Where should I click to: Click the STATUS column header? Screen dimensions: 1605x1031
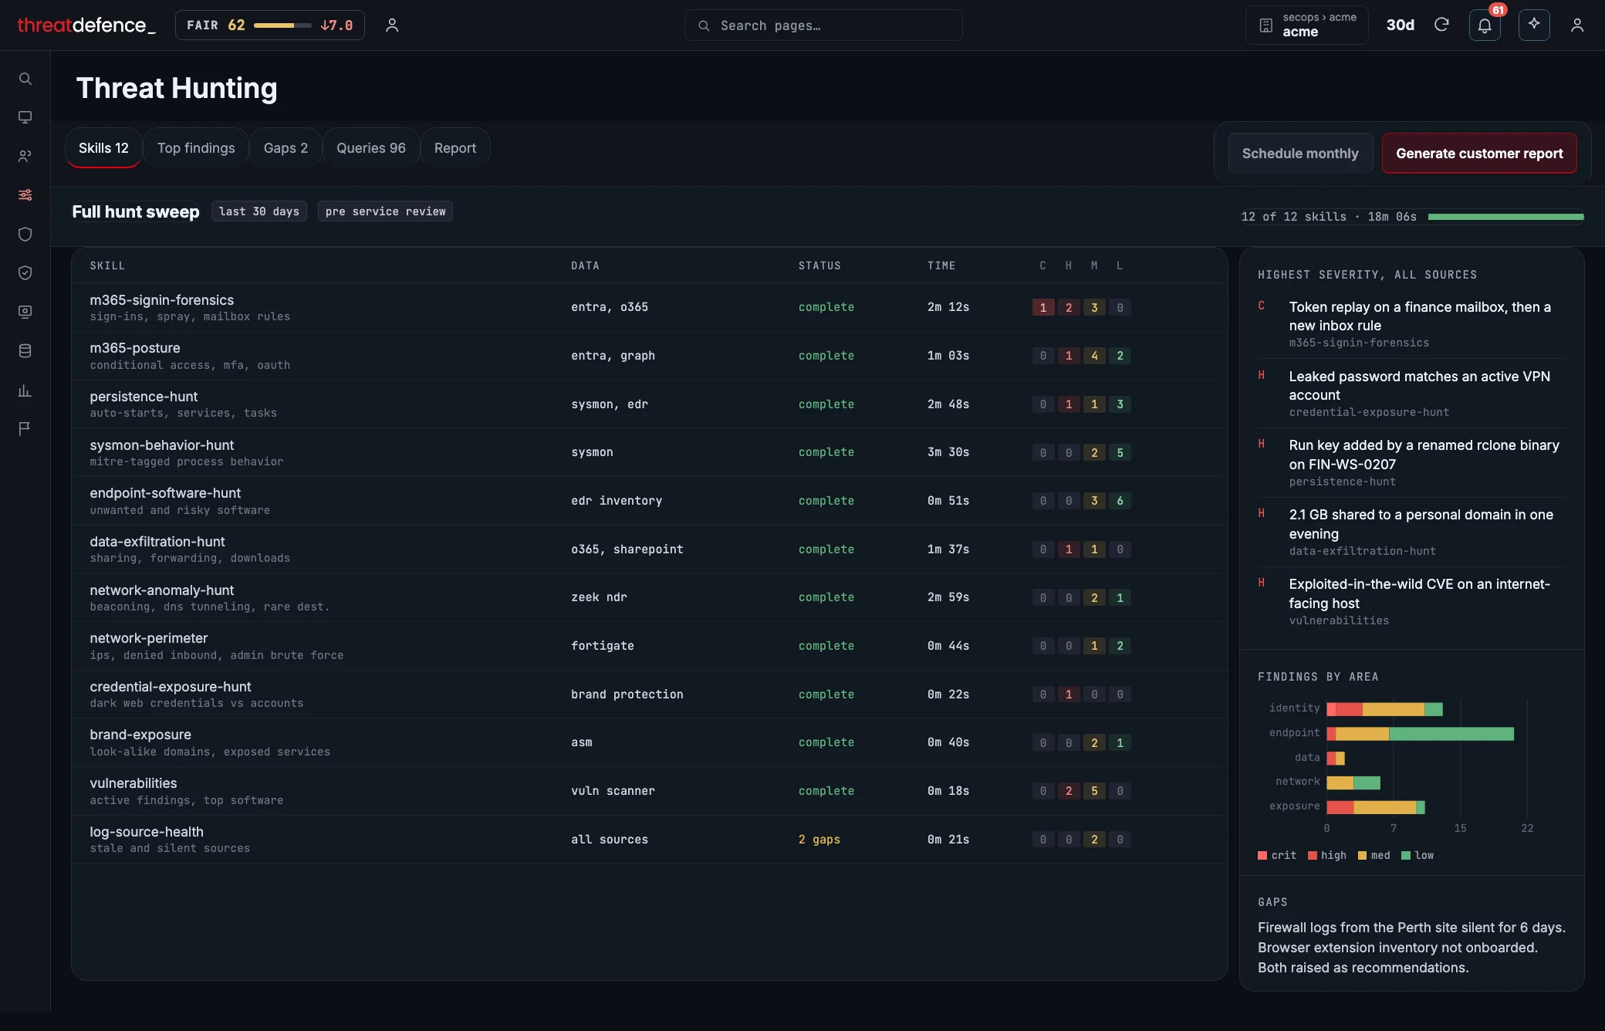point(819,265)
